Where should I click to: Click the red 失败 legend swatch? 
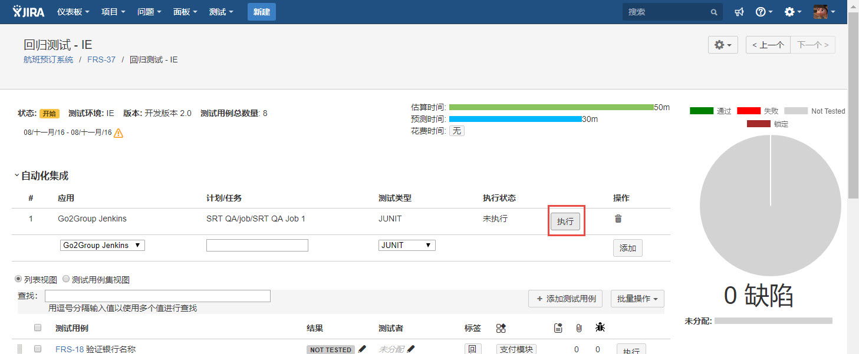pyautogui.click(x=749, y=111)
